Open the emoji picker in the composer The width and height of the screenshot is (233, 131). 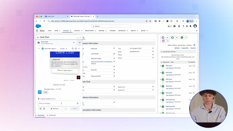click(x=44, y=109)
